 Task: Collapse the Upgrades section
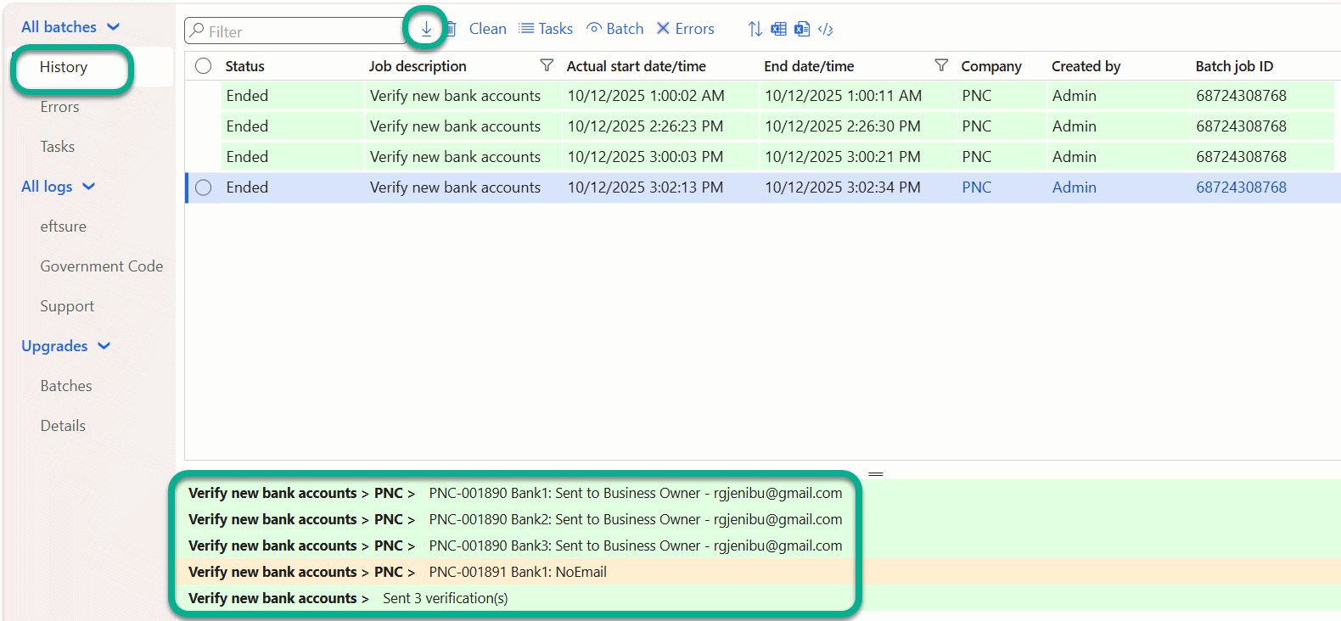(104, 346)
